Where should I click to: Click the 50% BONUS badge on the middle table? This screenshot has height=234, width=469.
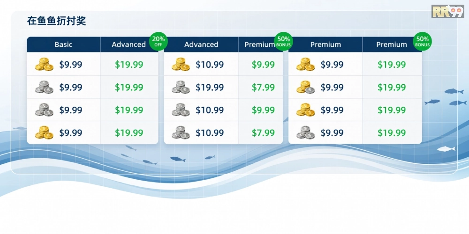[x=283, y=42]
